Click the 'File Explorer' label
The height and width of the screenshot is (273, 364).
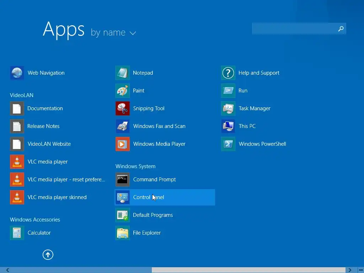(x=146, y=233)
